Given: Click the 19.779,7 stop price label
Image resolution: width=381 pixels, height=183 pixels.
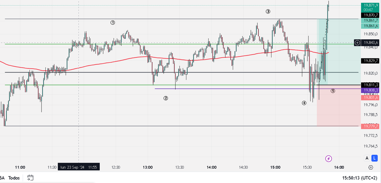Looking at the screenshot, I should click(x=371, y=126).
